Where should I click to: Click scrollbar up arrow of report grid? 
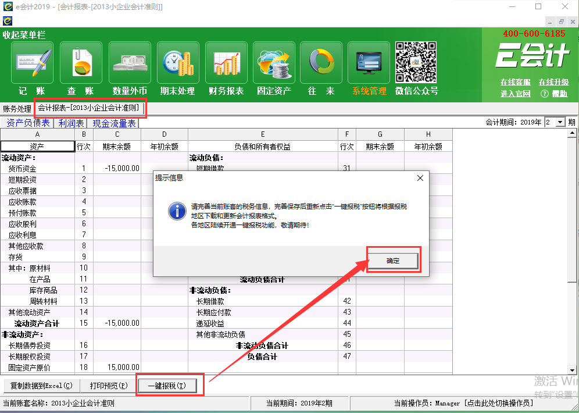[x=573, y=133]
